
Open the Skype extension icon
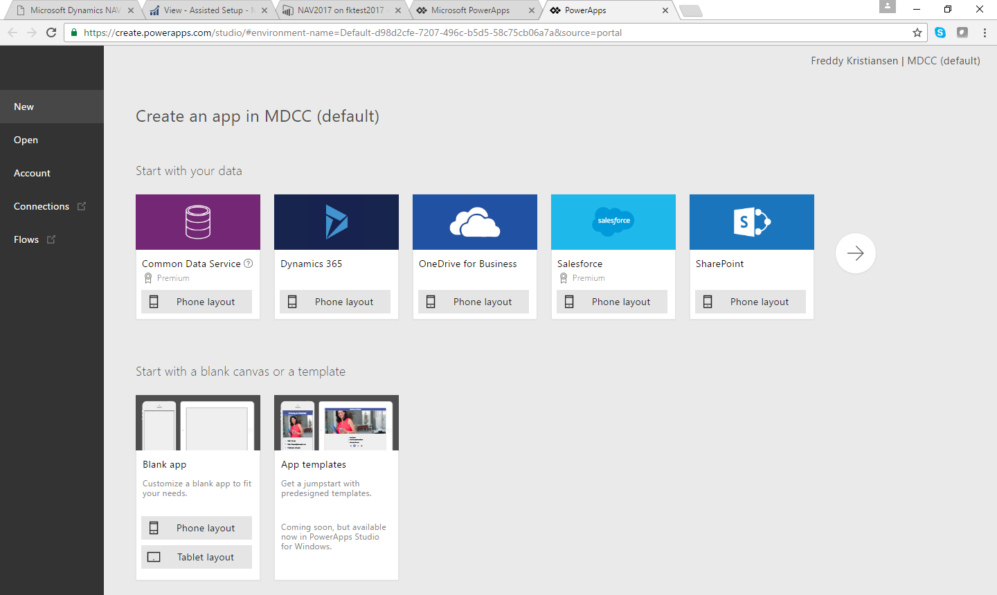click(940, 33)
